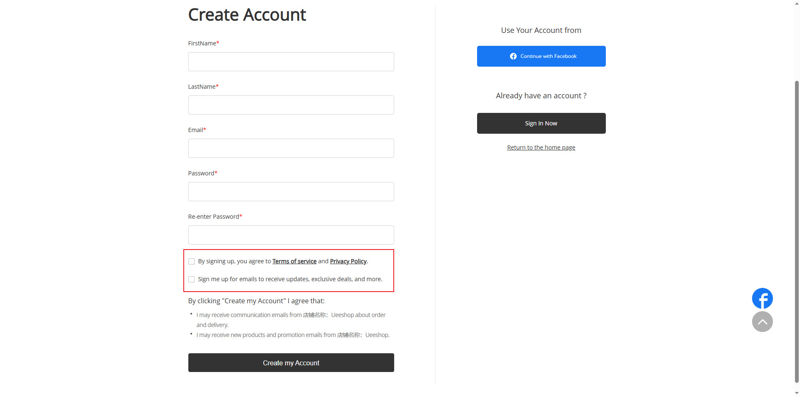Click the floating Facebook icon
Image resolution: width=800 pixels, height=397 pixels.
pos(762,298)
